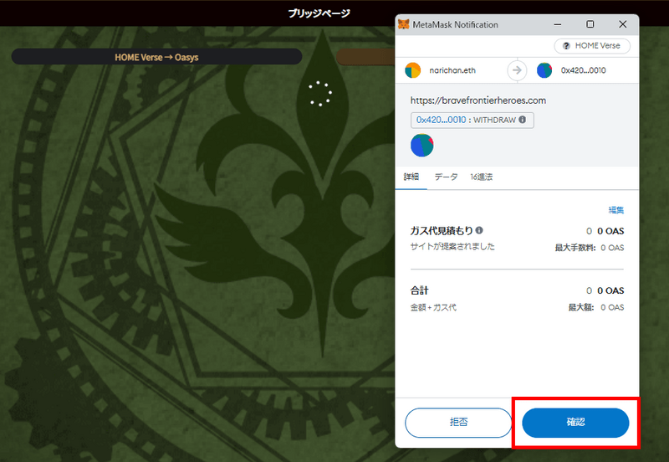Select the HOME Verse → Oasys bridge tab
This screenshot has width=669, height=462.
pos(156,57)
